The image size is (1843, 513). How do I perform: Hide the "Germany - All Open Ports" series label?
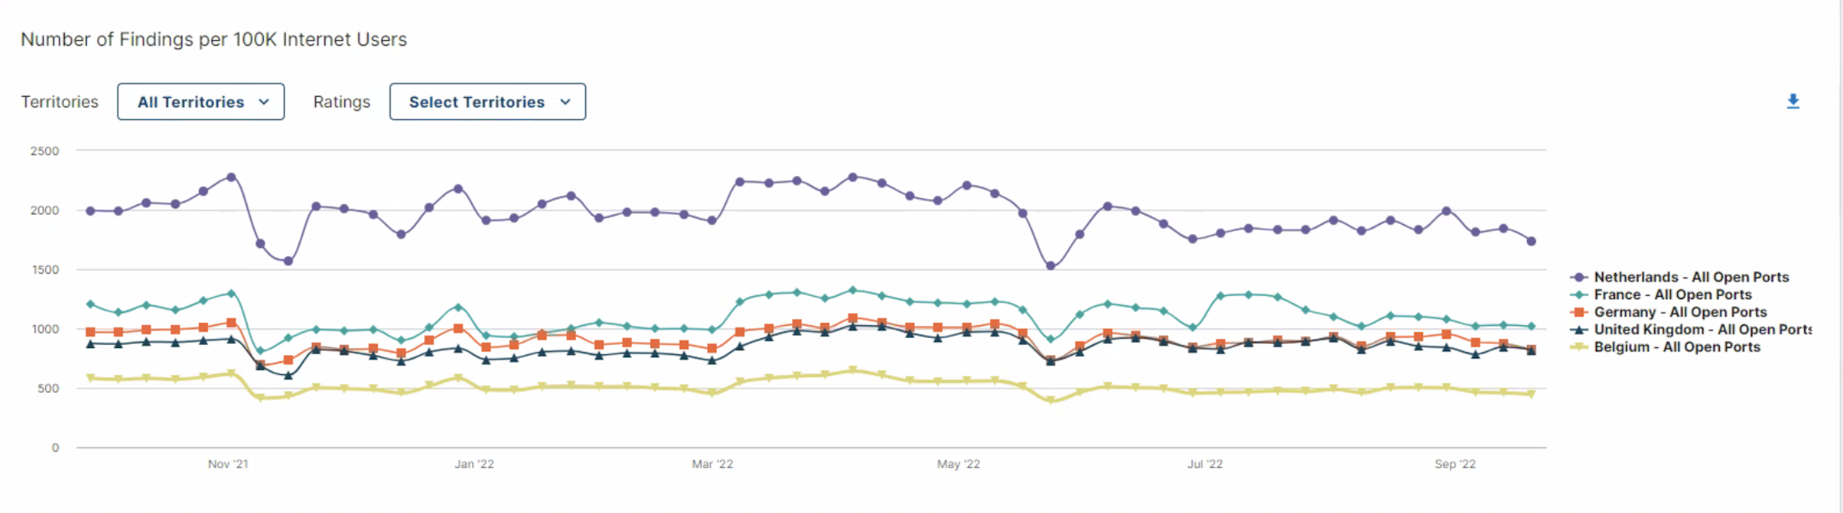tap(1680, 312)
